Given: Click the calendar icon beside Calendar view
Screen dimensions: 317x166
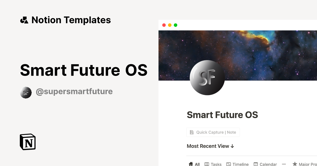Looking at the screenshot, I should pos(255,164).
